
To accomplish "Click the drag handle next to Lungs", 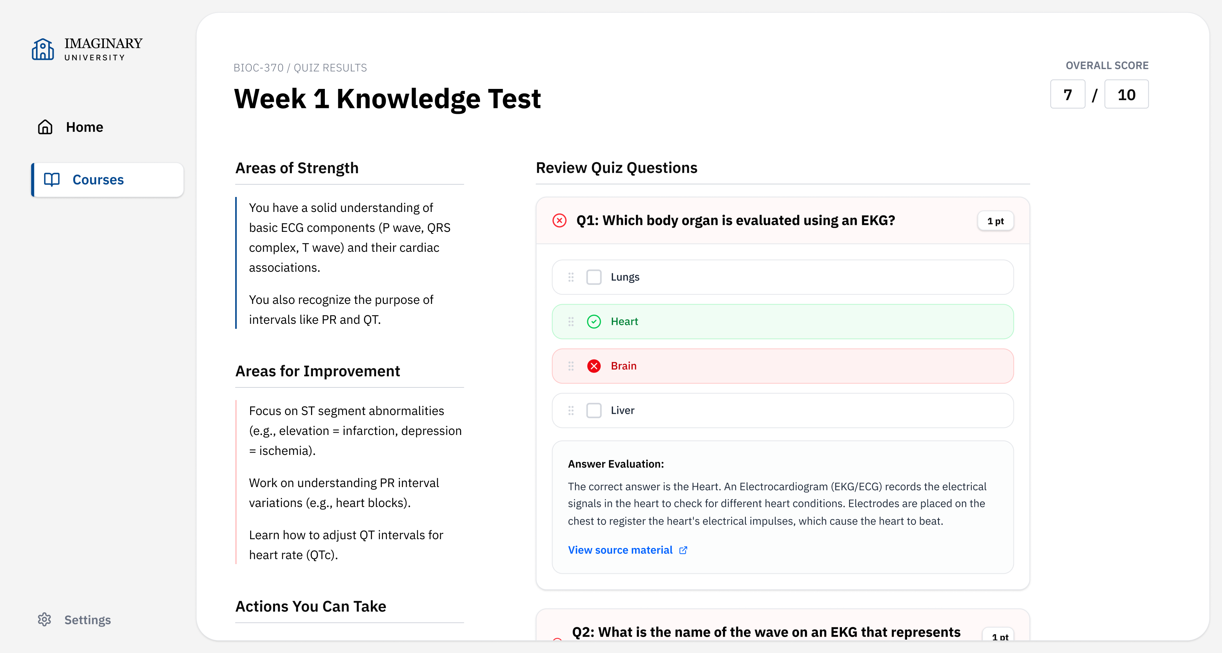I will pyautogui.click(x=571, y=277).
